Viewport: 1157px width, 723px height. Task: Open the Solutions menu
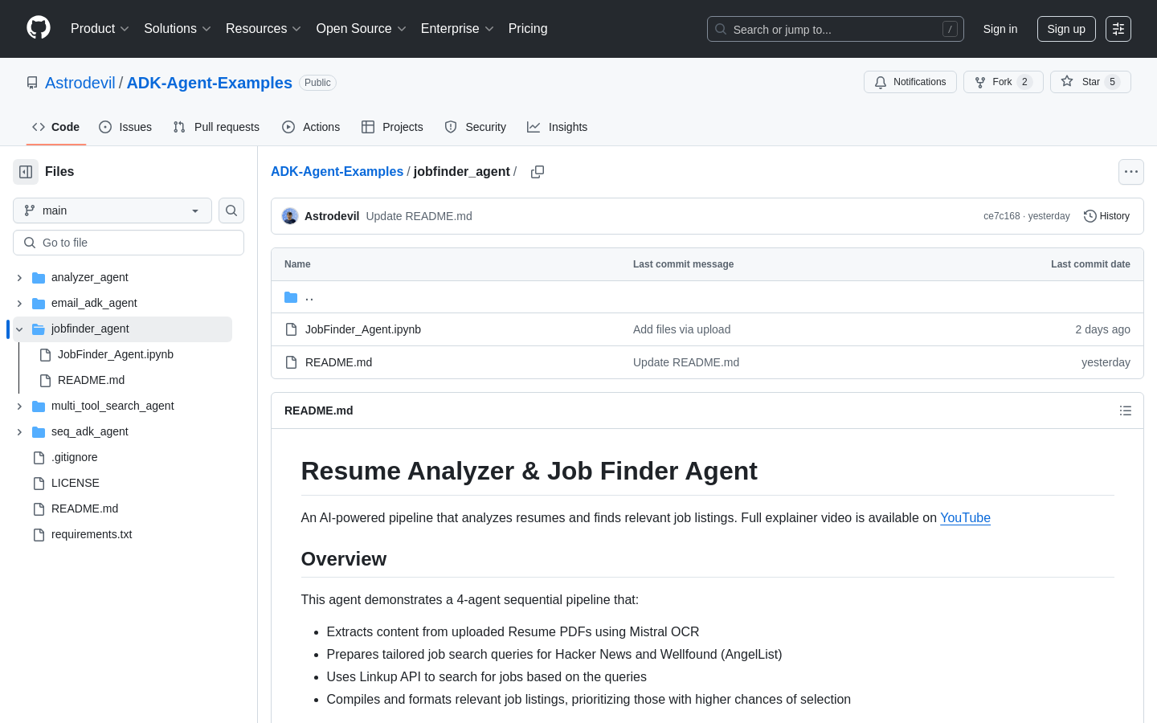177,29
